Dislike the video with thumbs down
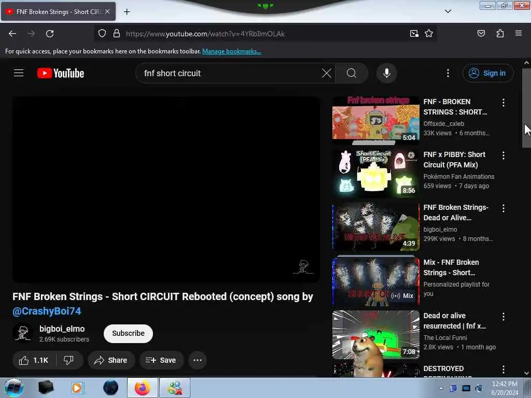The image size is (531, 398). point(69,360)
